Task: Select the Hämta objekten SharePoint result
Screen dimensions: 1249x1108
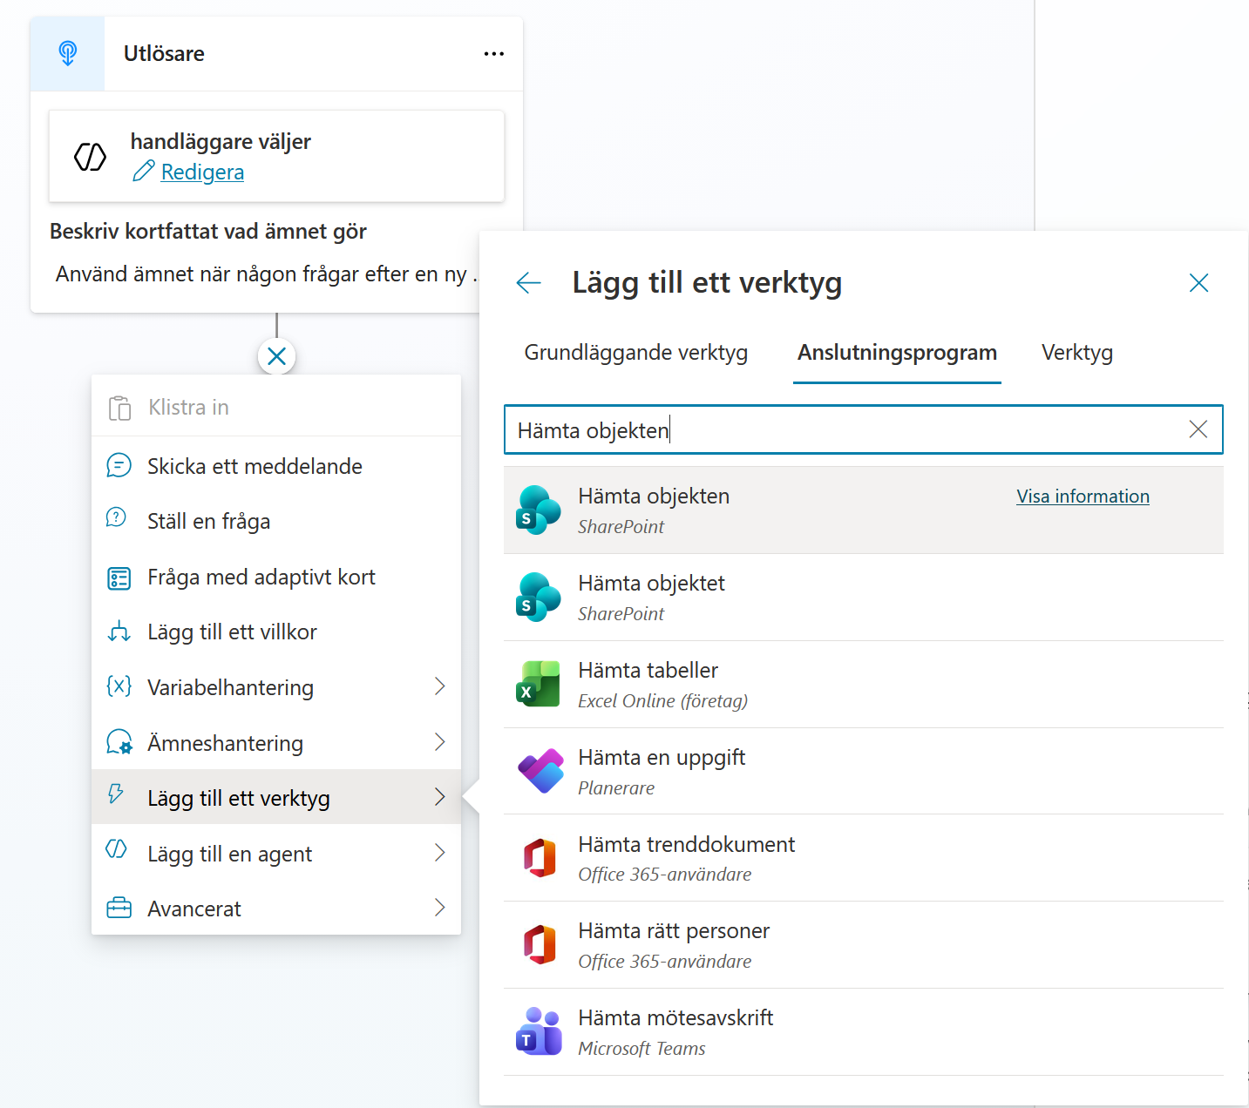Action: (864, 510)
